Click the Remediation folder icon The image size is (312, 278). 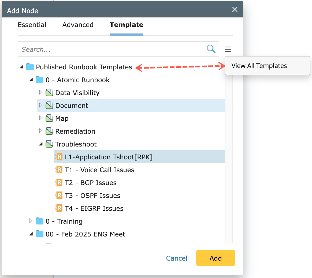click(49, 131)
